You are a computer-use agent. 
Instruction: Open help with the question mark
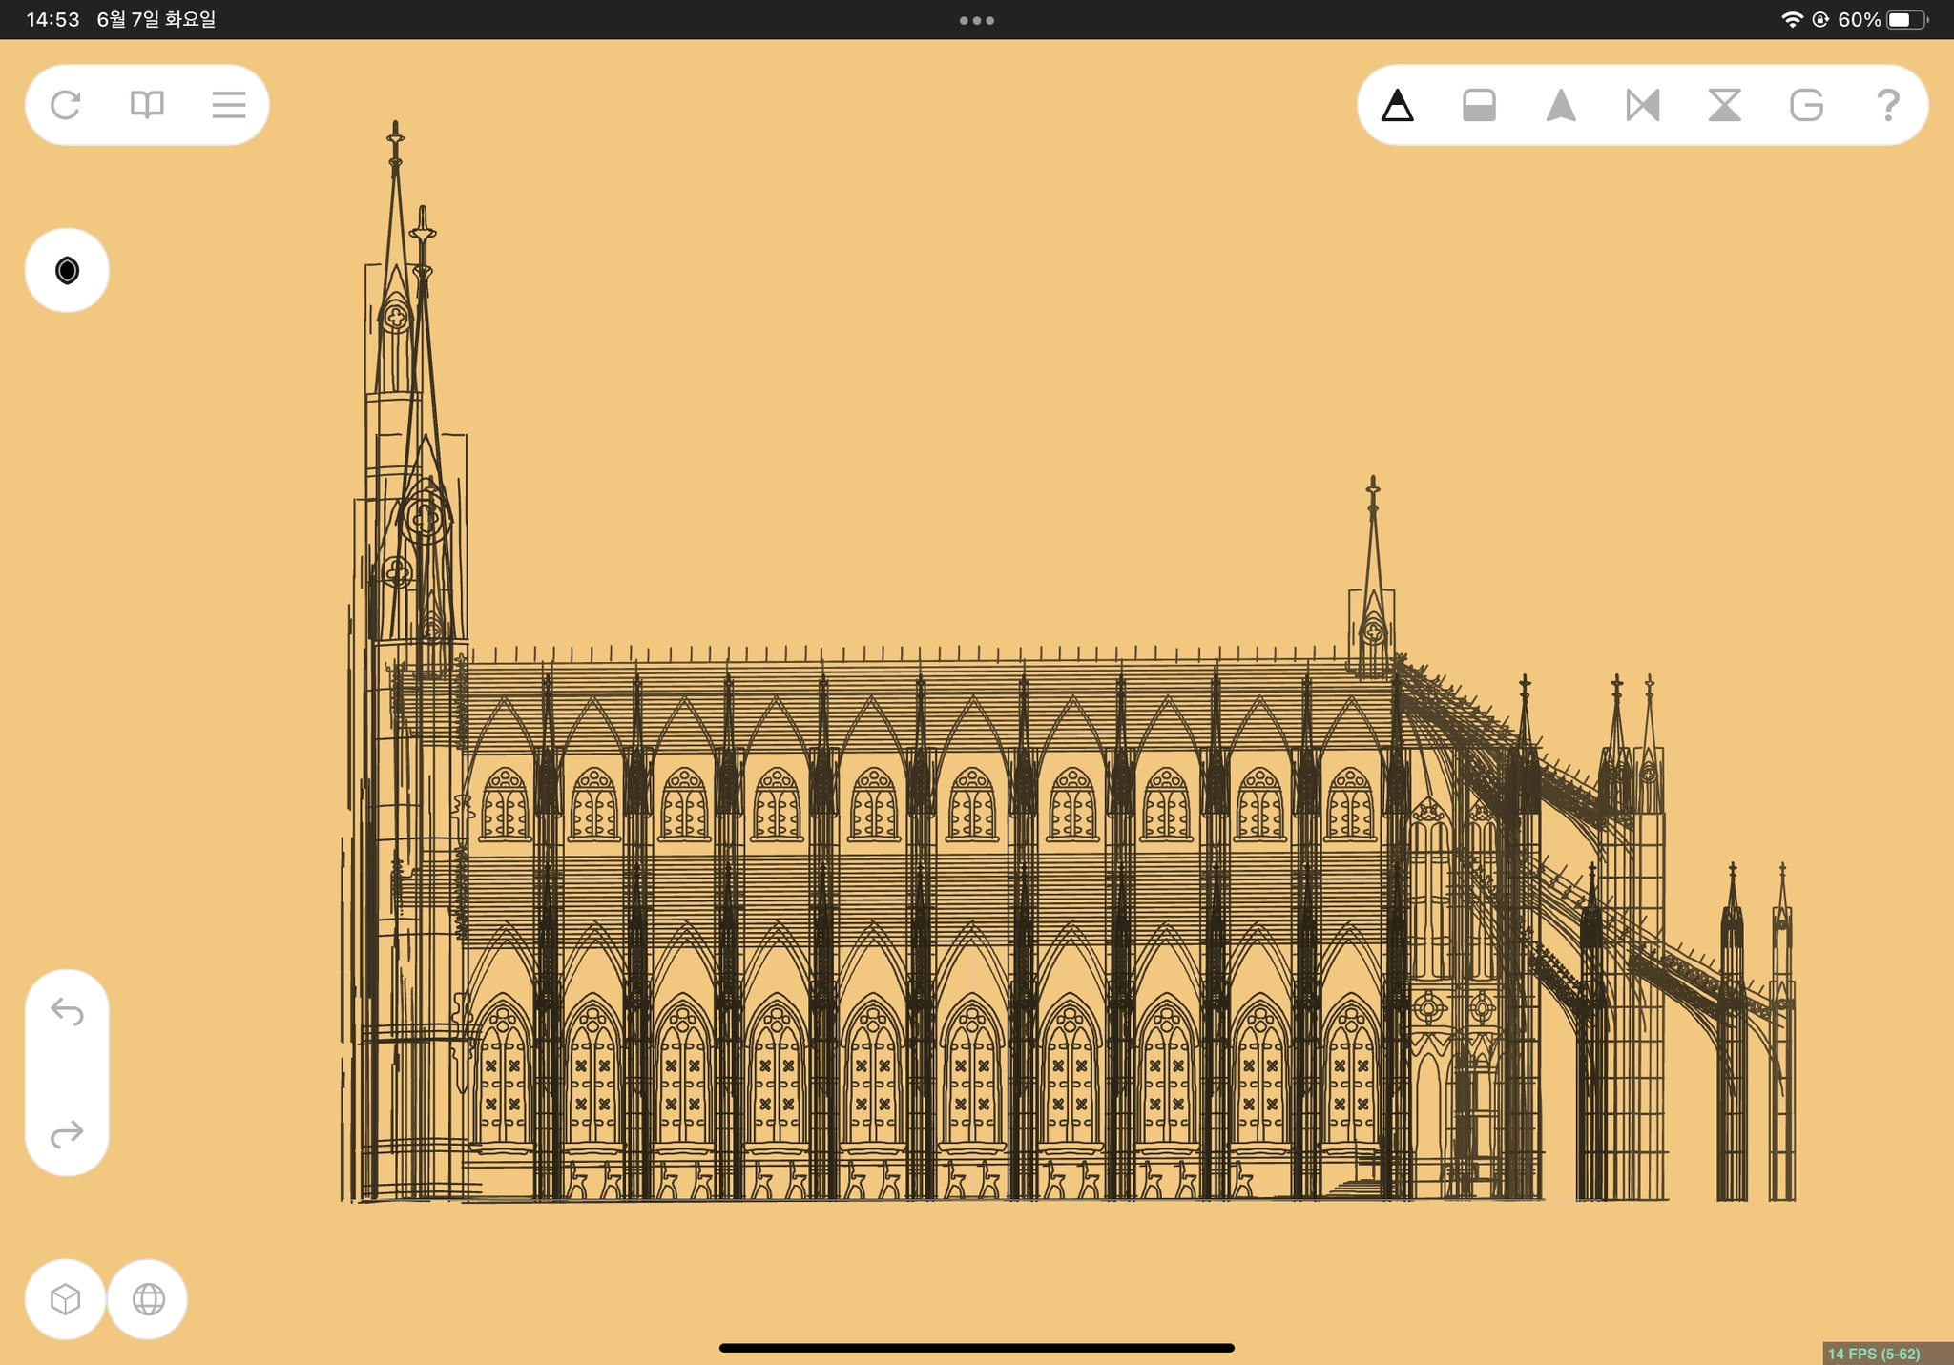click(x=1888, y=105)
